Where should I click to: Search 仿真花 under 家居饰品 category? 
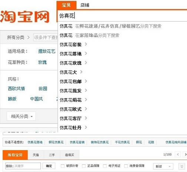coord(89,36)
